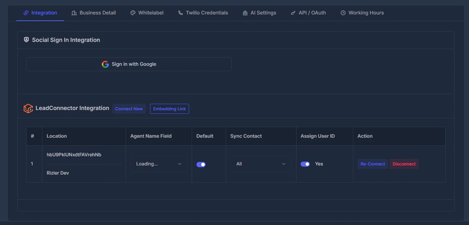The height and width of the screenshot is (225, 469).
Task: Switch to the Working Hours tab
Action: pyautogui.click(x=362, y=13)
